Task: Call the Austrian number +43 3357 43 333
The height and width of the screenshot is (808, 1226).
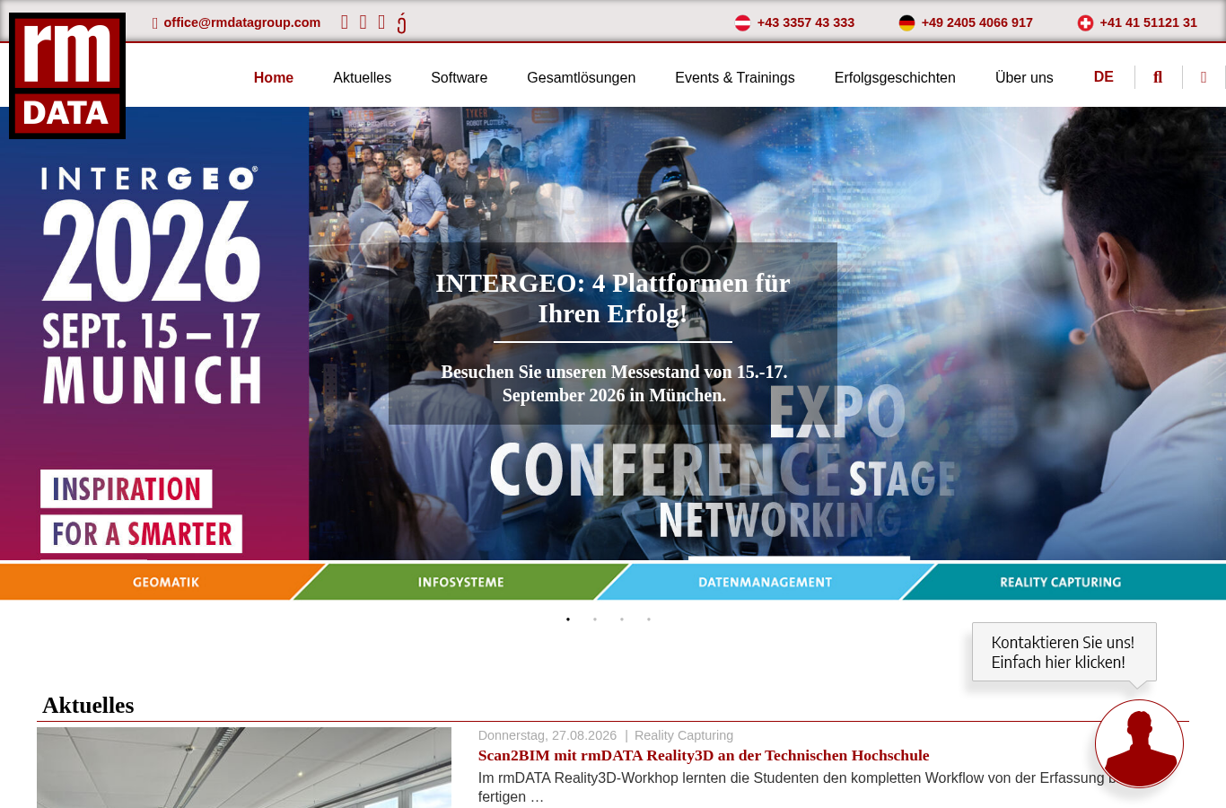Action: pos(805,22)
